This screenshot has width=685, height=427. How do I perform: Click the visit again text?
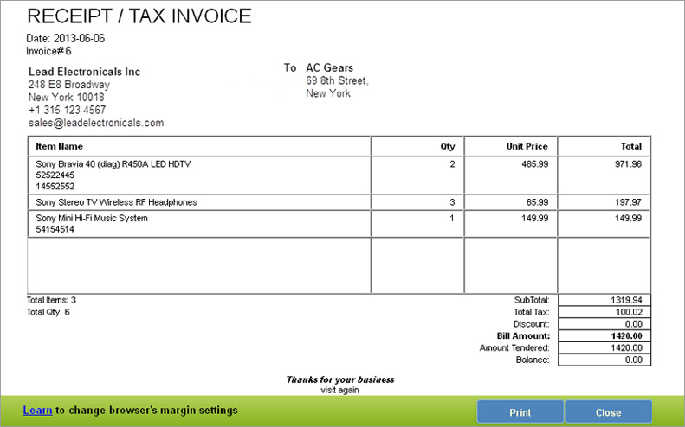click(339, 390)
